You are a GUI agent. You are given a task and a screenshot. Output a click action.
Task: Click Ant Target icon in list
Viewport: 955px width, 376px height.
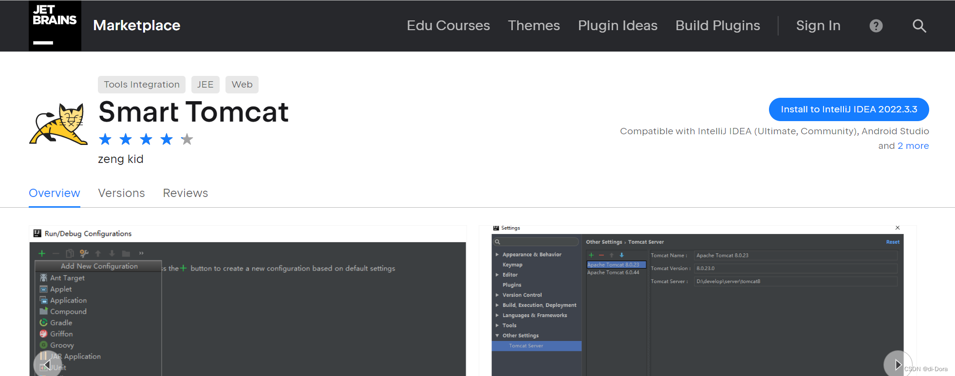point(43,278)
